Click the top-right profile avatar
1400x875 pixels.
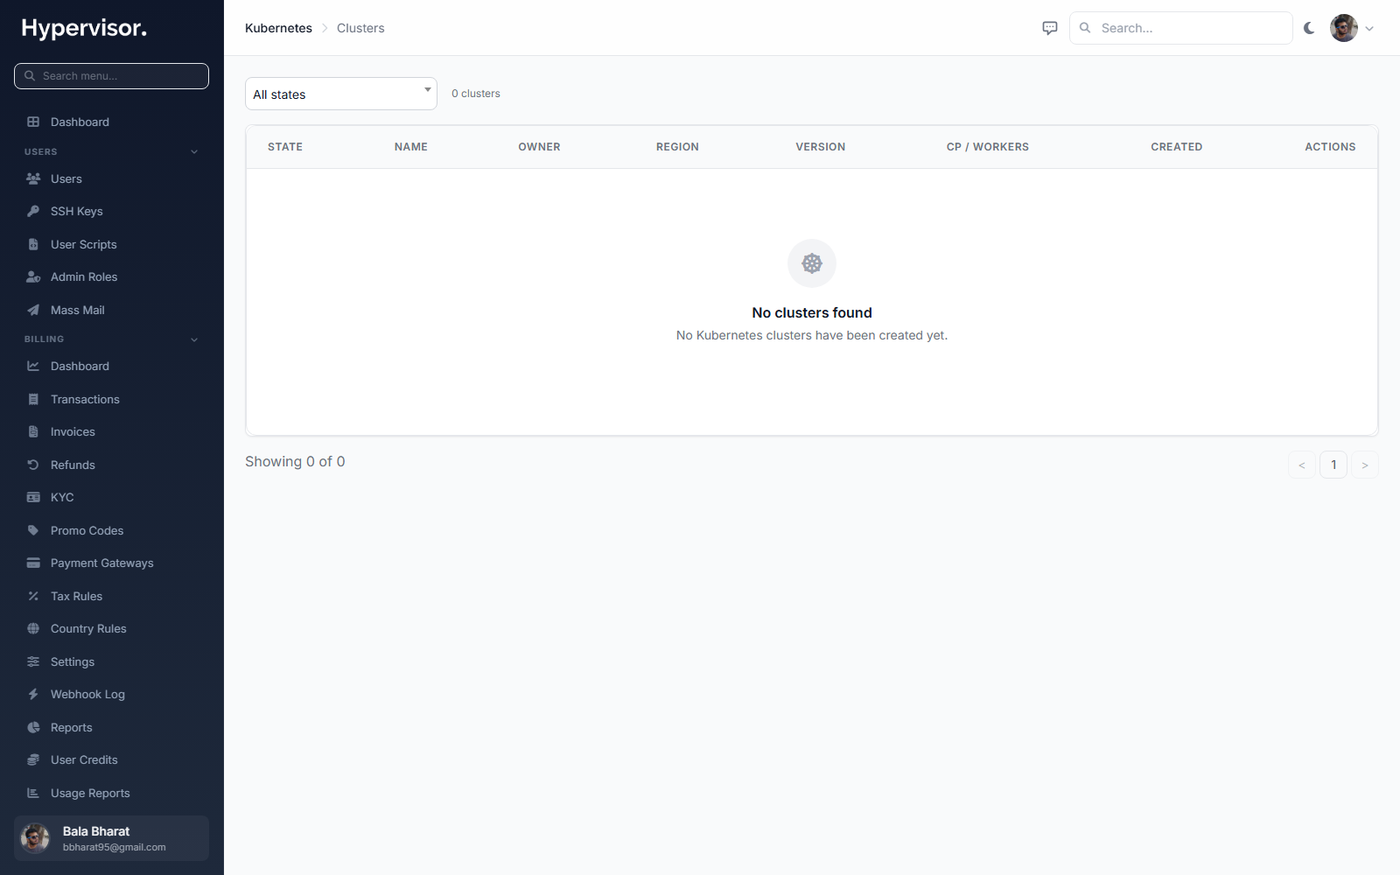(x=1344, y=28)
